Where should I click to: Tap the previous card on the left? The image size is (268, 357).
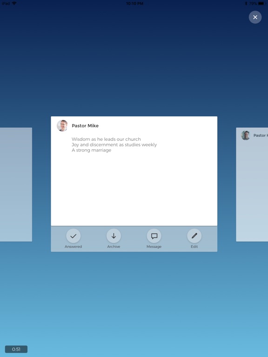click(x=16, y=185)
